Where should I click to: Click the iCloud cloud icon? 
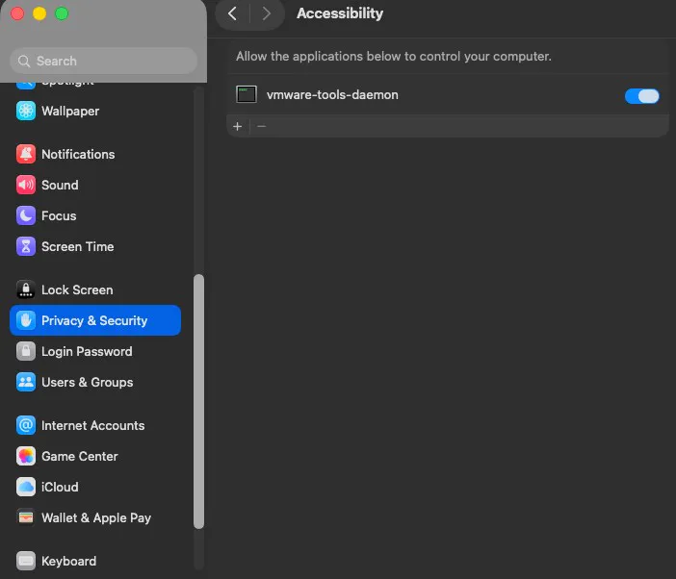(26, 487)
